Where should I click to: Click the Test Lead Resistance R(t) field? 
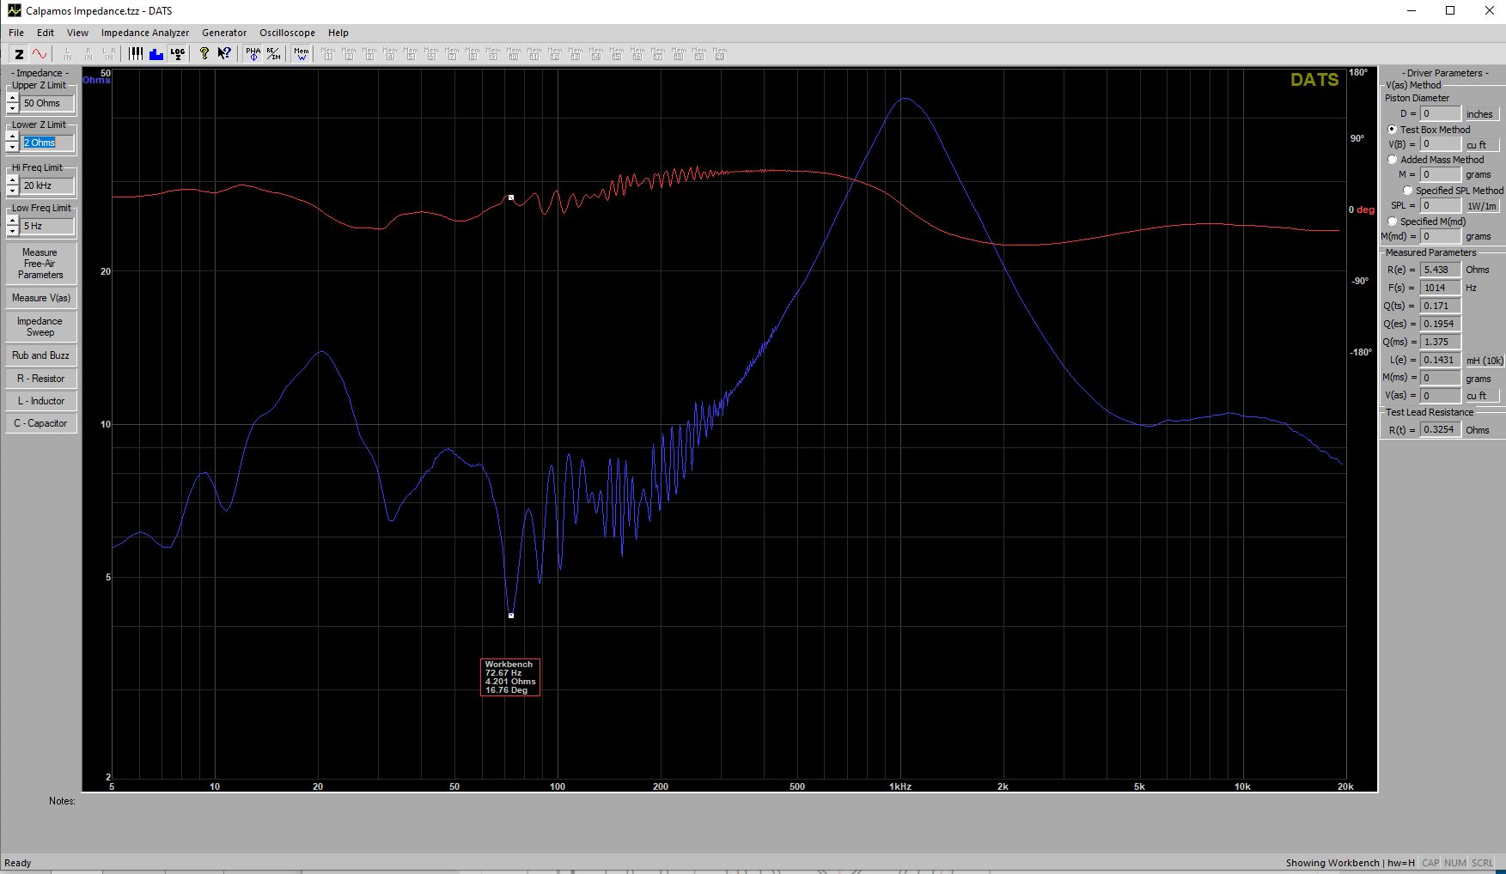click(x=1440, y=429)
